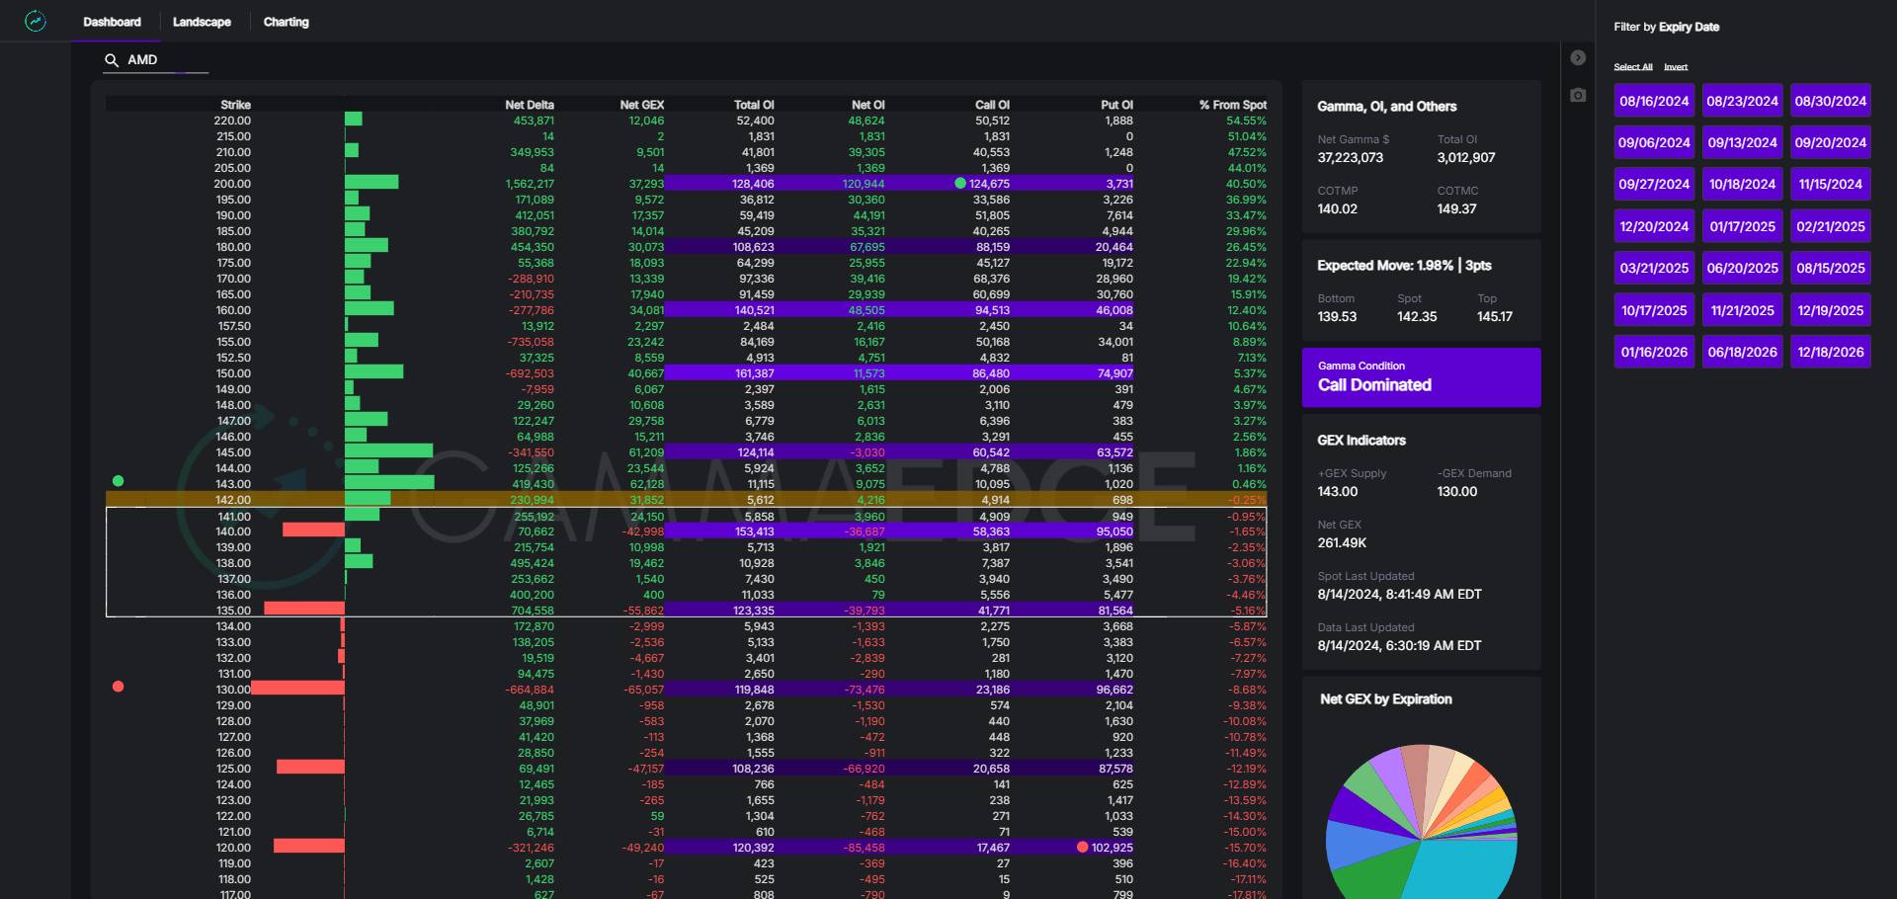Toggle the 12/18/2026 expiry filter
Image resolution: width=1897 pixels, height=899 pixels.
pos(1830,352)
